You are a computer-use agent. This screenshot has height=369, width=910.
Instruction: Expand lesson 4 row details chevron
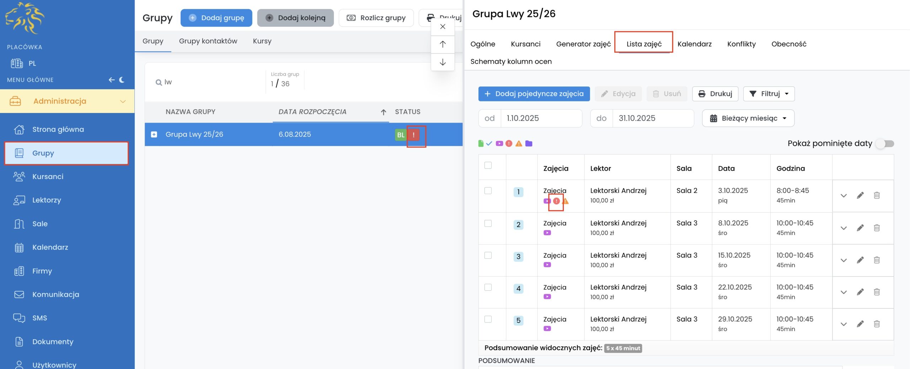pyautogui.click(x=843, y=292)
